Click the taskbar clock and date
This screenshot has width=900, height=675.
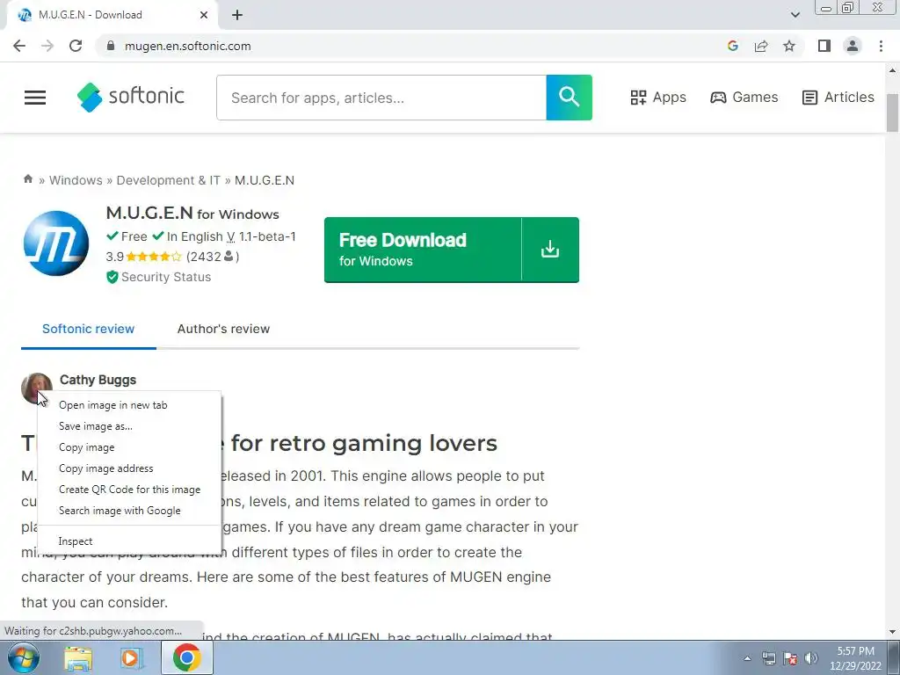click(x=855, y=658)
